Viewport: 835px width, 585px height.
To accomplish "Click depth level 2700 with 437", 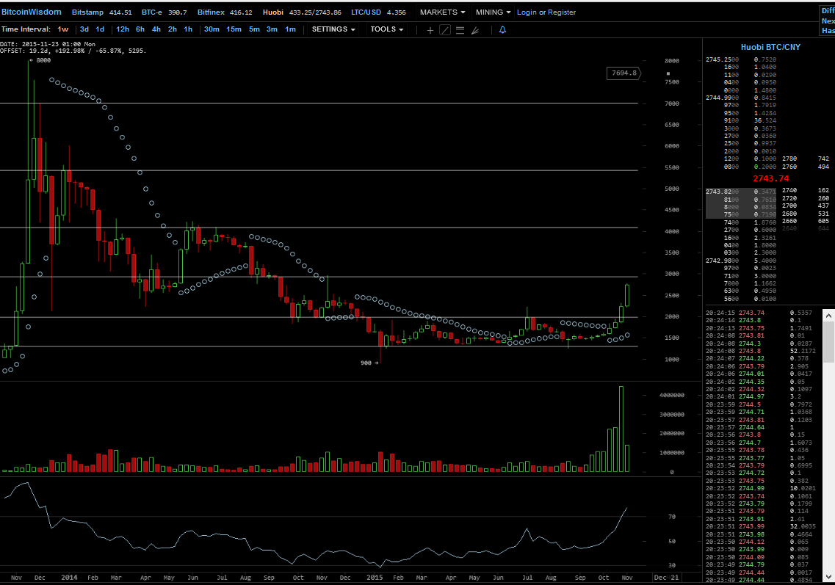I will point(805,206).
